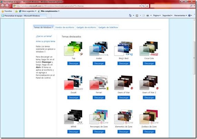197x139 pixels.
Task: Open Más complementos dropdown
Action: (49, 11)
